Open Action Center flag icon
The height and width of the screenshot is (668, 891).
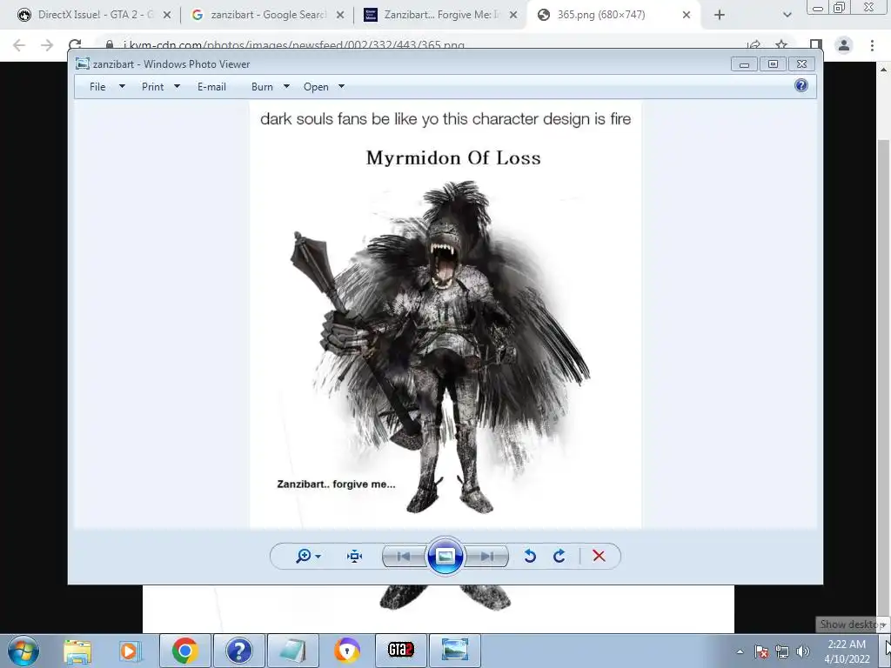pyautogui.click(x=761, y=651)
